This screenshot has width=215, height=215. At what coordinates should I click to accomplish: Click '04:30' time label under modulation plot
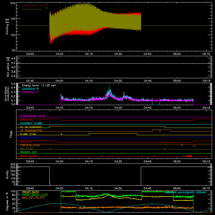click(x=118, y=108)
